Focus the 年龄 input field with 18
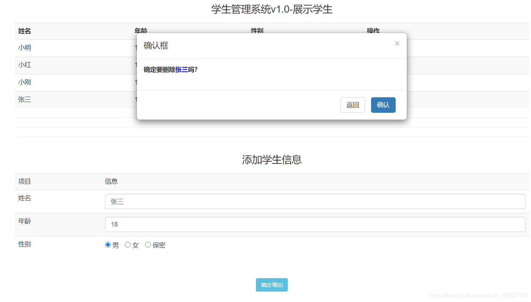Viewport: 531px width, 302px height. [315, 224]
